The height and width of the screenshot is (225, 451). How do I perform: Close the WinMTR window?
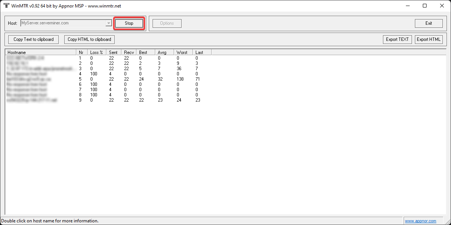coord(442,6)
